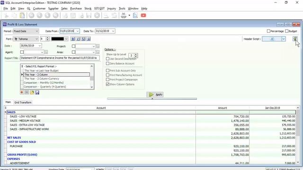Screen dimensions: 303x170
Task: Open the Tahoma font dropdown
Action: pos(36,39)
